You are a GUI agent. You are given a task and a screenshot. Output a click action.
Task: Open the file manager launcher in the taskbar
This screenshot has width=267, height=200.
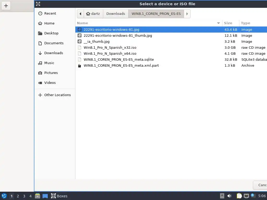click(x=38, y=196)
